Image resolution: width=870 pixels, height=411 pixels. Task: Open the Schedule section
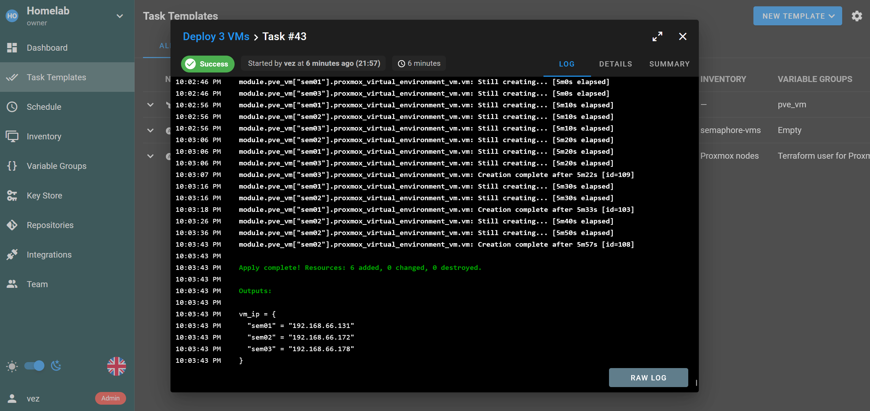tap(44, 107)
